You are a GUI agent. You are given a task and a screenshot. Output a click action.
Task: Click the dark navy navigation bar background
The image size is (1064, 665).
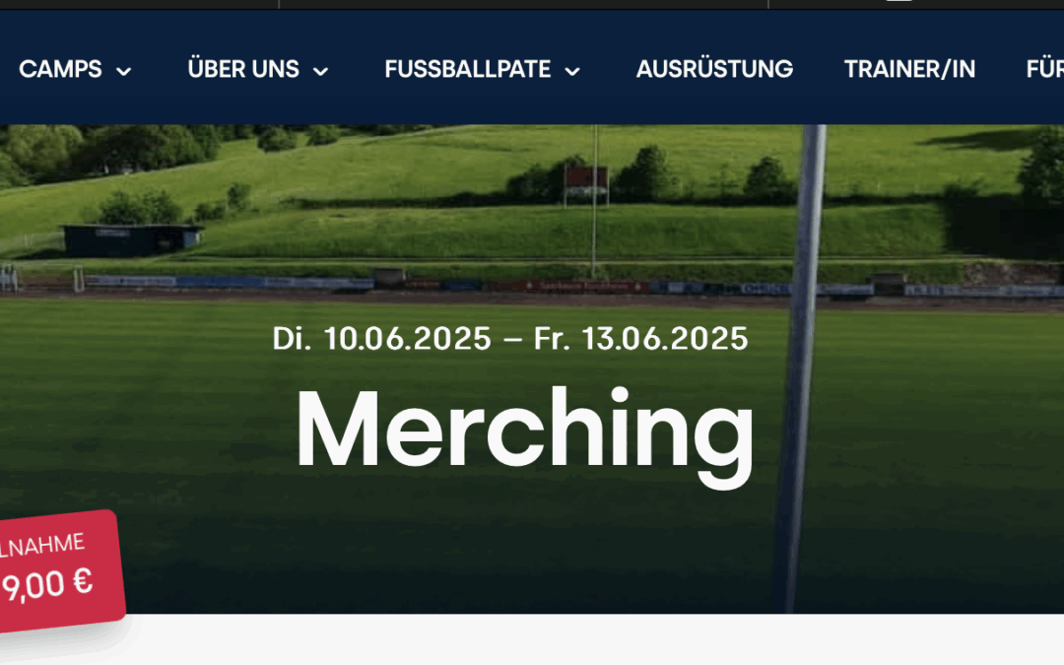pos(532,101)
